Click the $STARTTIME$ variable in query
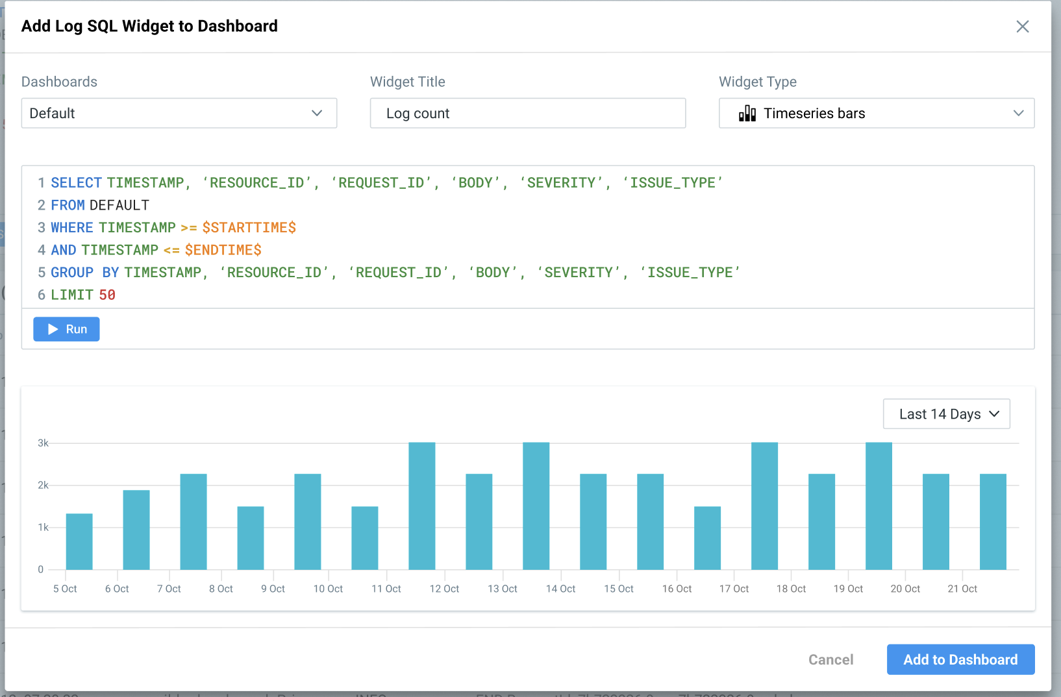 (249, 228)
